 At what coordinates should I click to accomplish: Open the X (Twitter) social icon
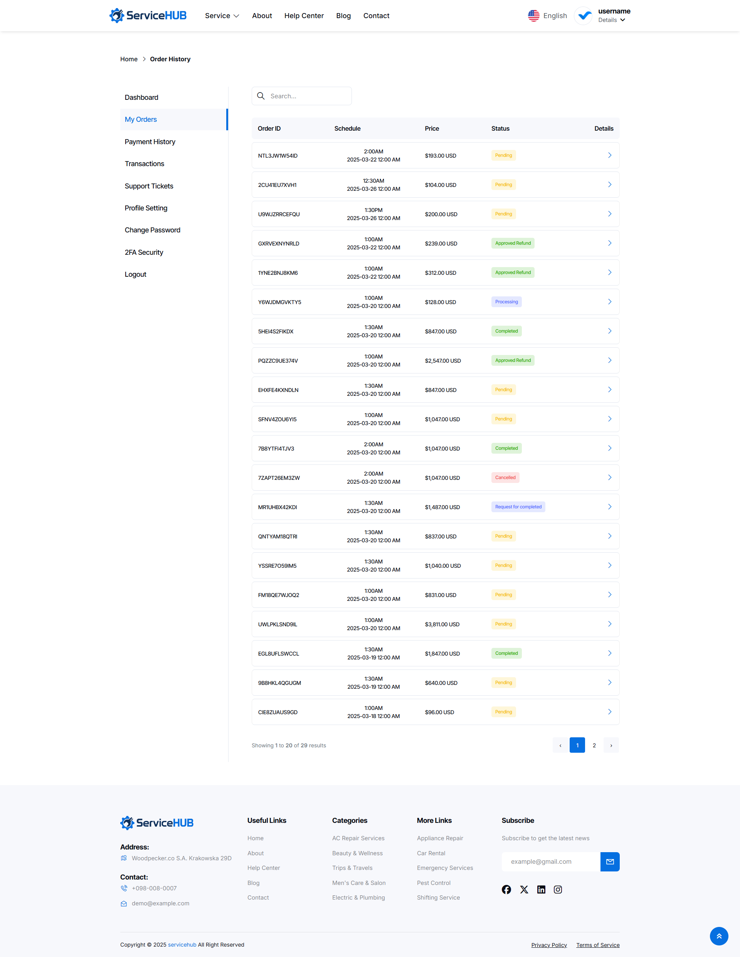pyautogui.click(x=523, y=889)
